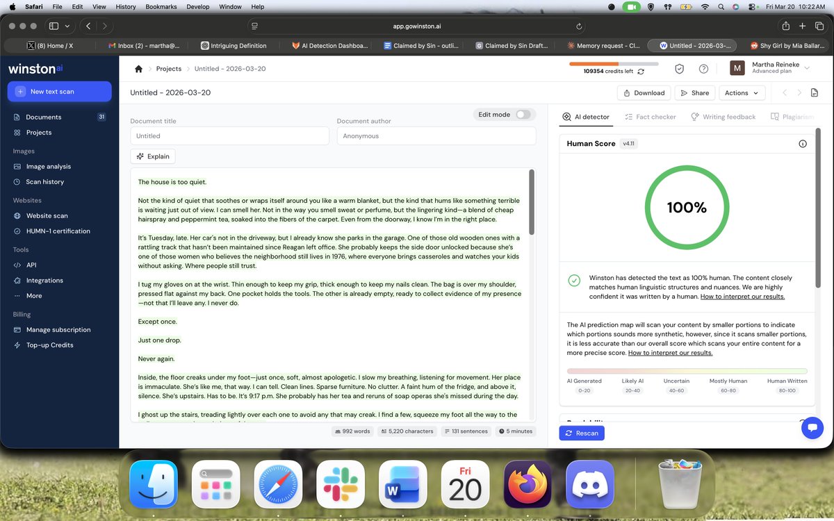
Task: Open Manage subscription in Billing
Action: click(59, 329)
